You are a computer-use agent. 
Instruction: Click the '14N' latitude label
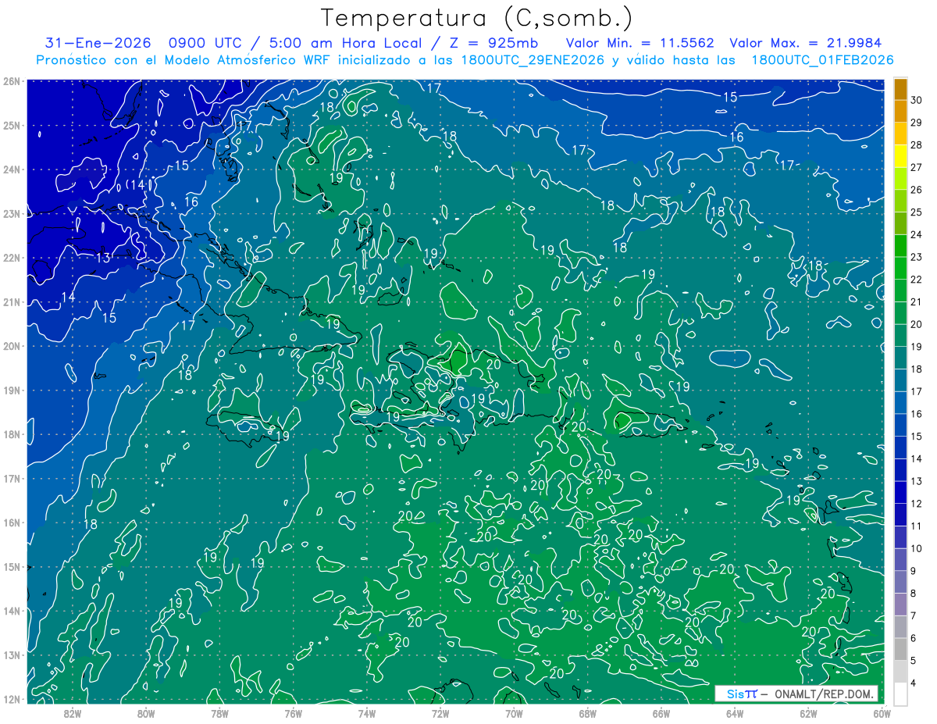tap(11, 611)
